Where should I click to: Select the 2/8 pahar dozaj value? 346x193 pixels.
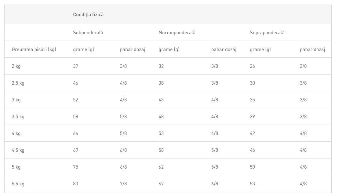click(303, 66)
